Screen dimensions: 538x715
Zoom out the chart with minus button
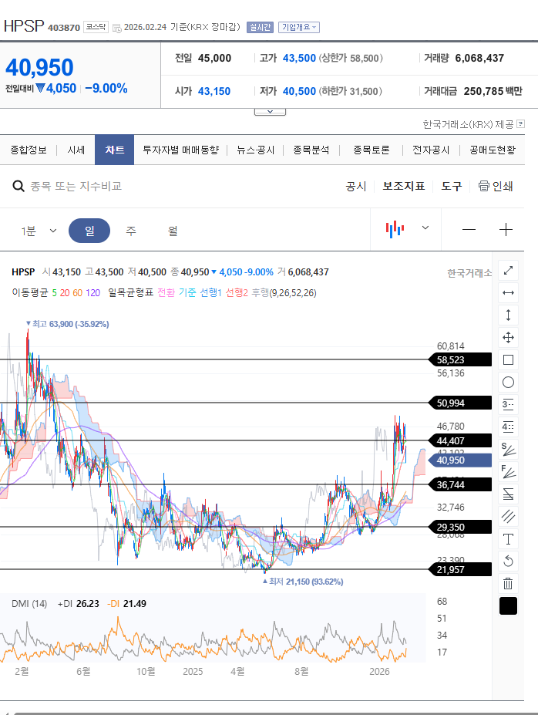[x=469, y=229]
